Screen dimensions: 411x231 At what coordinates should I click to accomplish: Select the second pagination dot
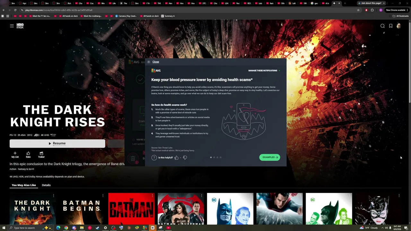214,157
